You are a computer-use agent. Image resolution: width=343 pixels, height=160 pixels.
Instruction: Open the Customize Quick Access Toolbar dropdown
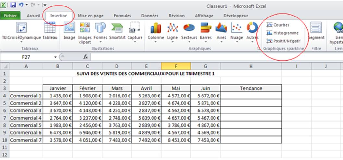tap(45, 5)
